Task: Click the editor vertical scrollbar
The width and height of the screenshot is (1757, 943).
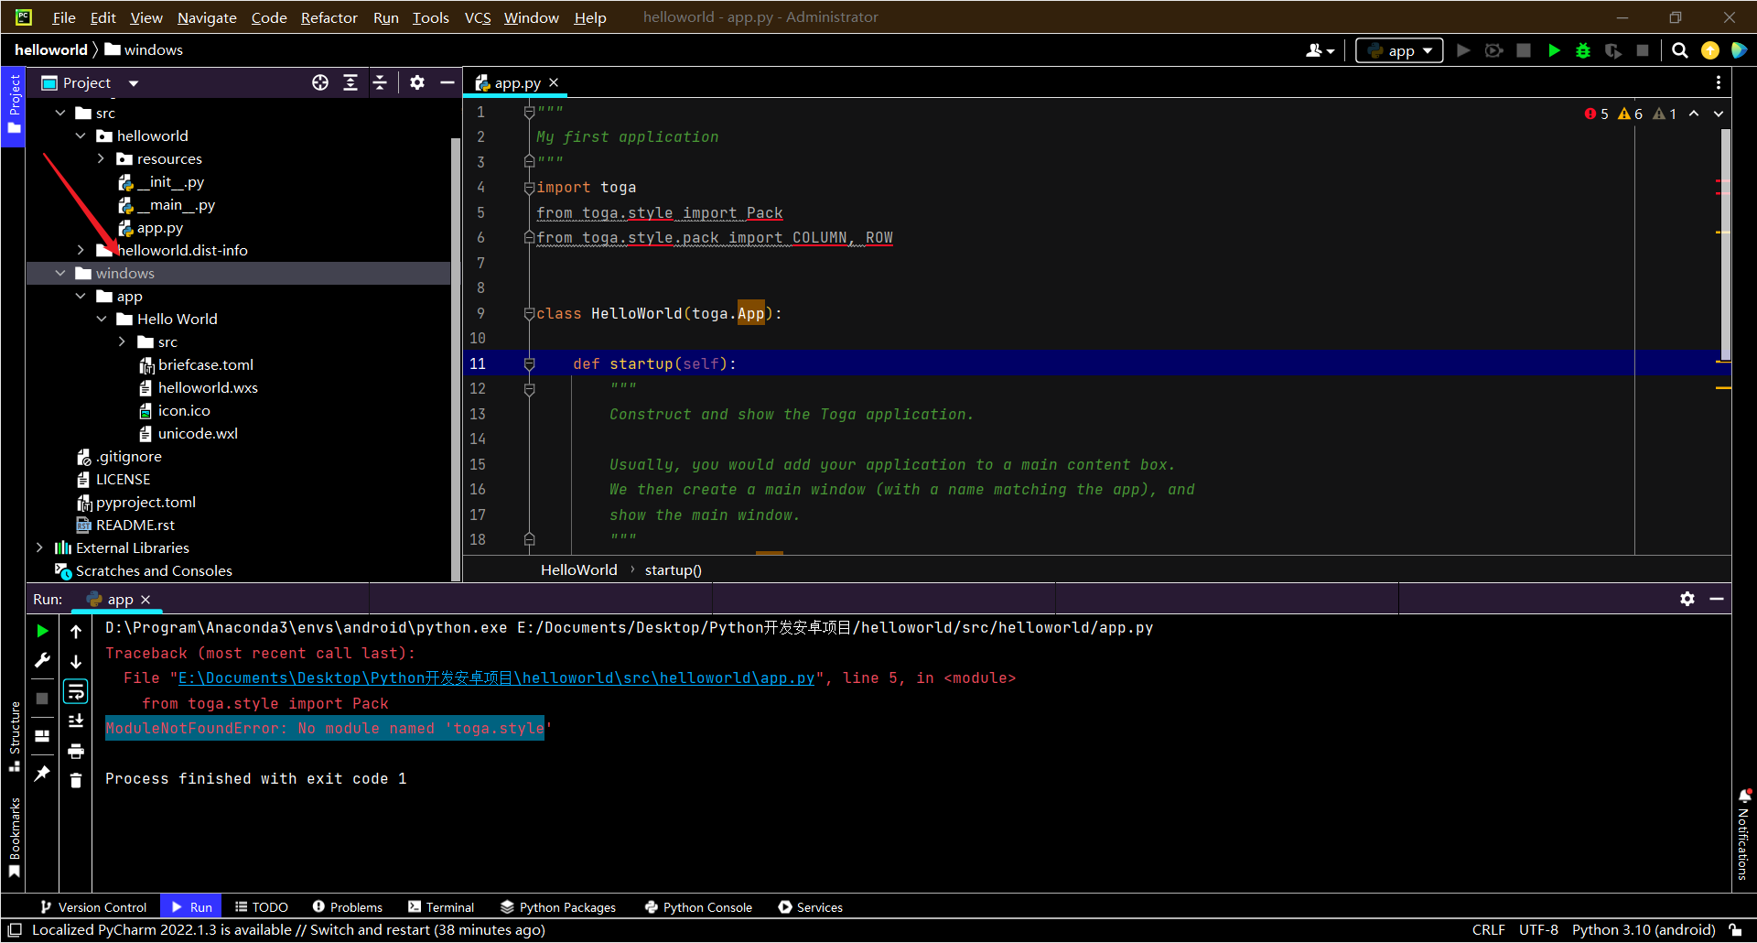Action: (x=1725, y=244)
